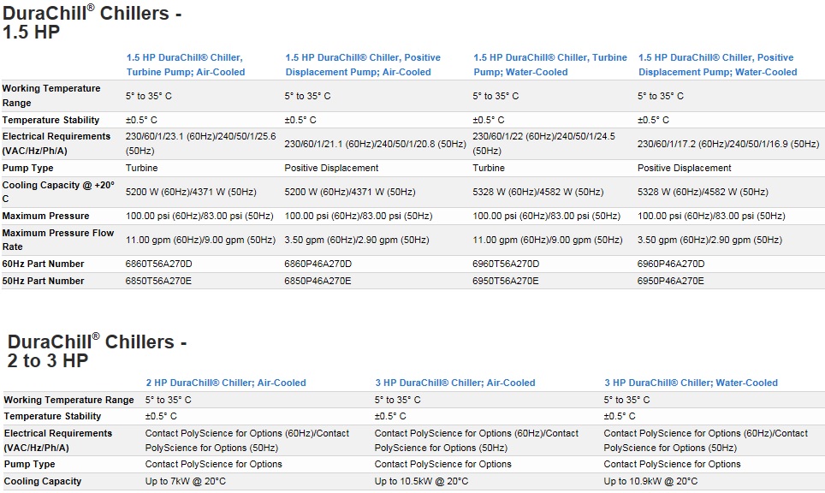Click '100.00 psi' maximum pressure in turbine air-cooled column
The image size is (825, 493).
[199, 216]
